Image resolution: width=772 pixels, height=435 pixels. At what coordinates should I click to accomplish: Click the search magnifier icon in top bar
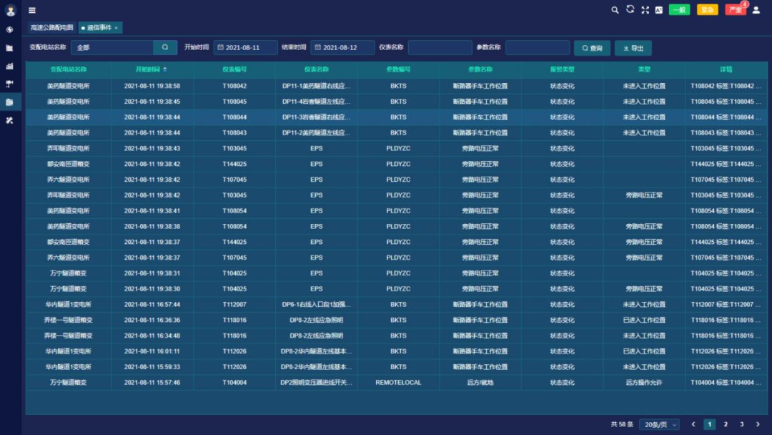(x=615, y=10)
